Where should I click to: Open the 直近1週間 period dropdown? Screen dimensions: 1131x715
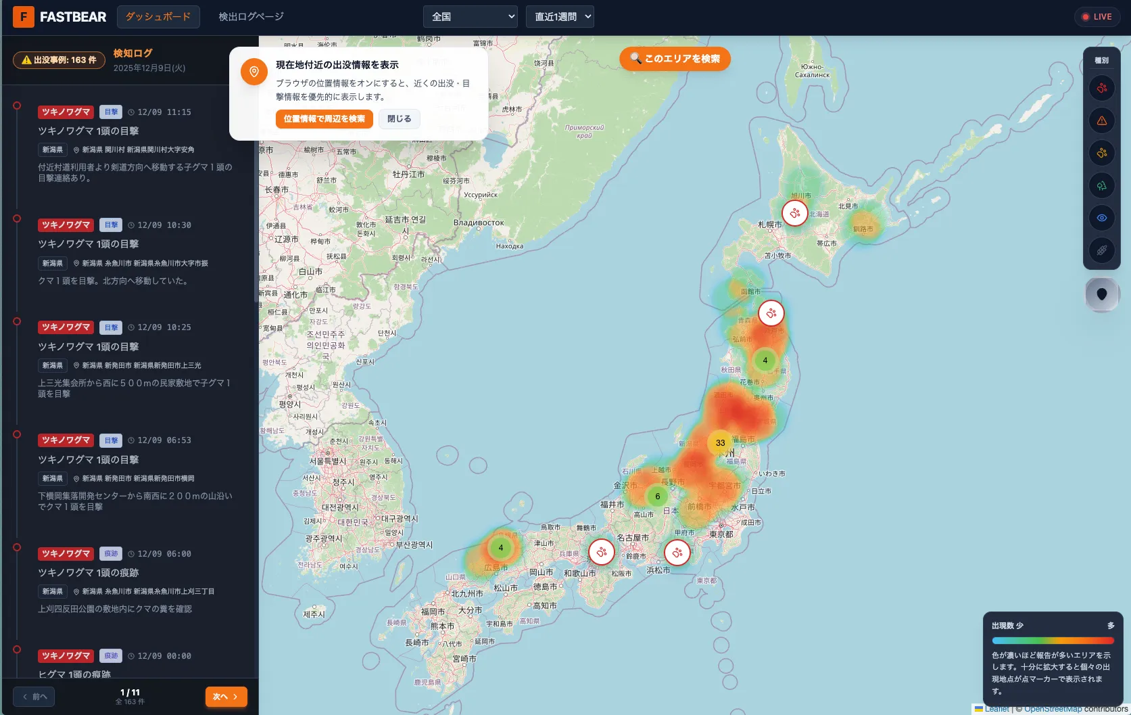pos(560,17)
